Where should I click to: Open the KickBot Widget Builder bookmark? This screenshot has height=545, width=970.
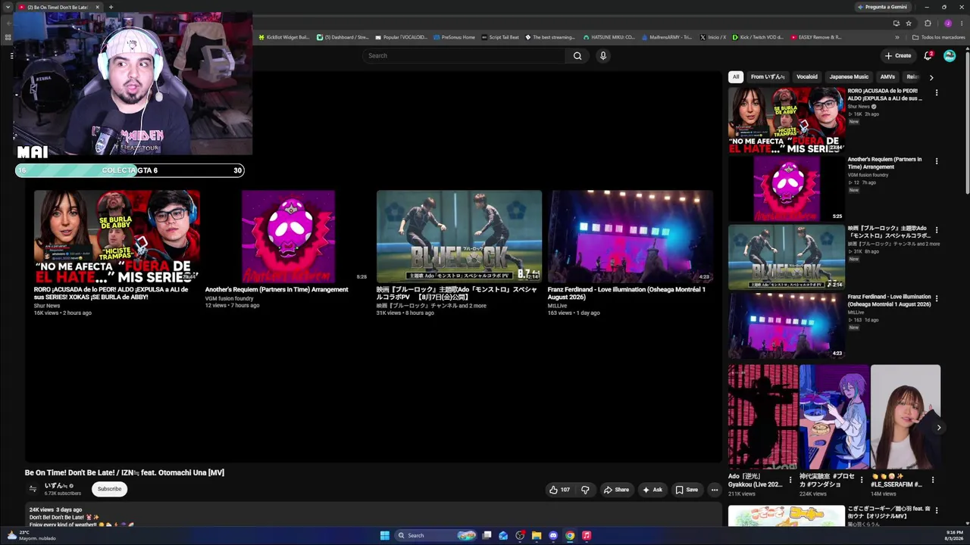tap(284, 37)
